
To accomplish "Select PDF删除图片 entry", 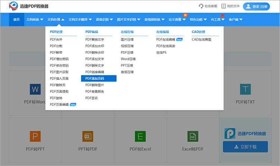I will click(x=95, y=85).
